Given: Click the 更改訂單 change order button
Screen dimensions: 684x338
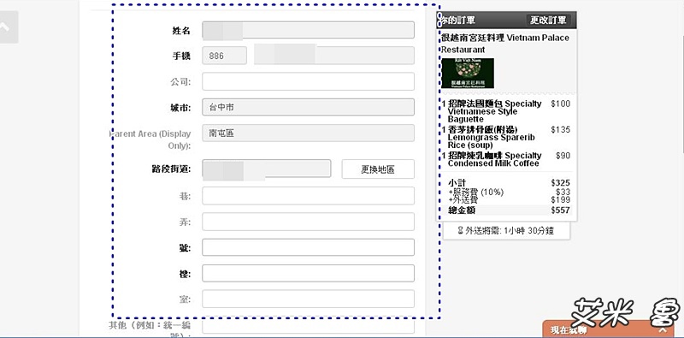Looking at the screenshot, I should (x=548, y=20).
